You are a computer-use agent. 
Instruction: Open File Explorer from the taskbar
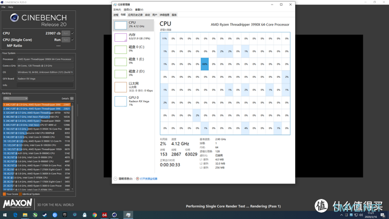coord(25,215)
